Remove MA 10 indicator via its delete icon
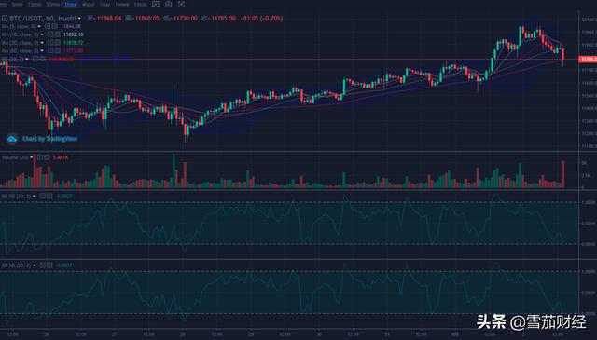Viewport: 597px width, 340px height. point(57,34)
